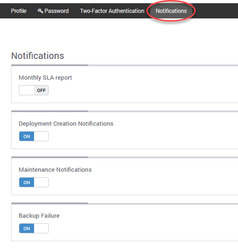Viewport: 238px width, 249px height.
Task: Disable Deployment Creation Notifications switch
Action: (34, 136)
